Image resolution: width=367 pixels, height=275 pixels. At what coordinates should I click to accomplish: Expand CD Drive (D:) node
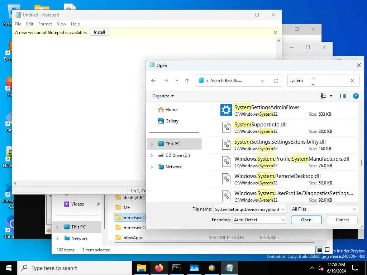click(x=152, y=155)
